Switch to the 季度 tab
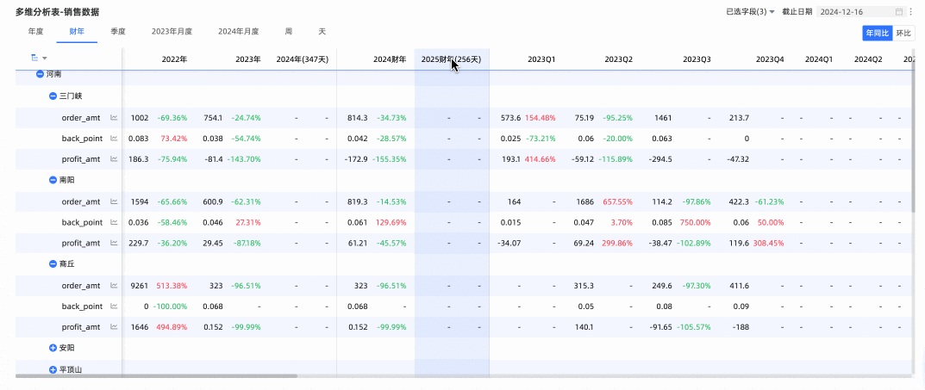Image resolution: width=925 pixels, height=390 pixels. pos(118,31)
